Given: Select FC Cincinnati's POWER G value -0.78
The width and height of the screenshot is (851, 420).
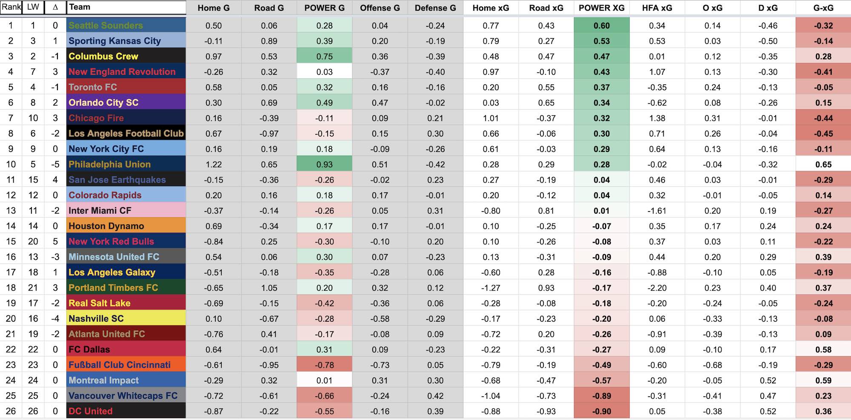Looking at the screenshot, I should tap(324, 365).
